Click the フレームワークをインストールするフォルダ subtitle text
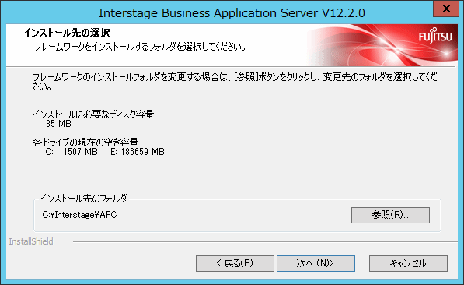Viewport: 464px width, 285px height. [x=140, y=47]
